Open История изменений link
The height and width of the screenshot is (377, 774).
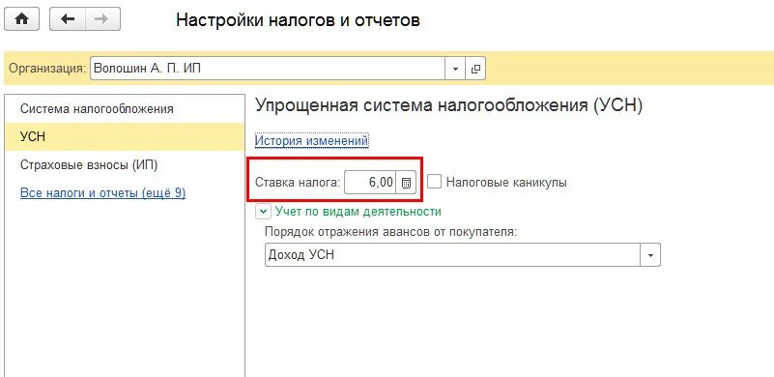(x=311, y=140)
